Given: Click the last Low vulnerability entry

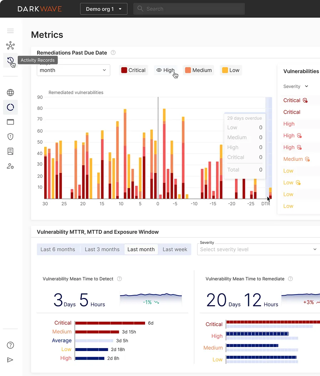Looking at the screenshot, I should click(288, 206).
